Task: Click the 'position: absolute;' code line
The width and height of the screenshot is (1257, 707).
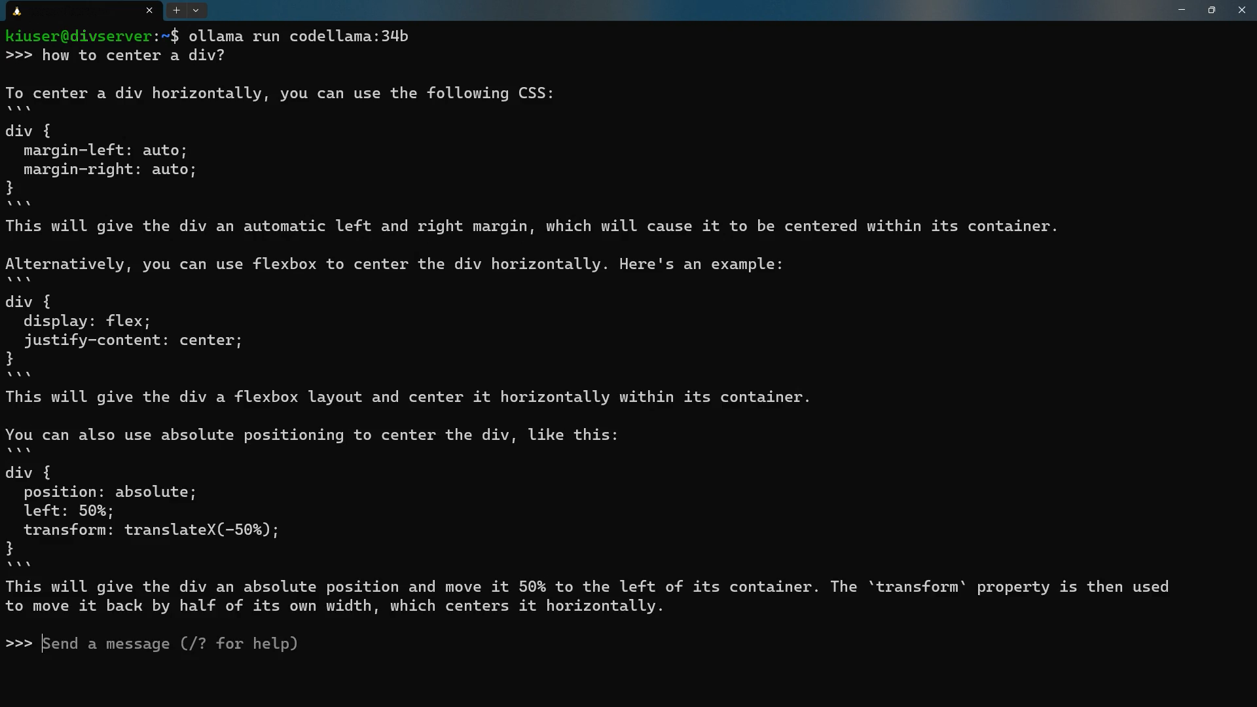Action: click(110, 492)
